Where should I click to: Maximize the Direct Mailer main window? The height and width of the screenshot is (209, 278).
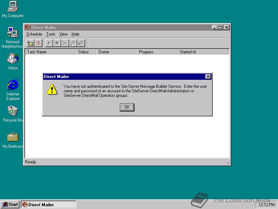[220, 28]
